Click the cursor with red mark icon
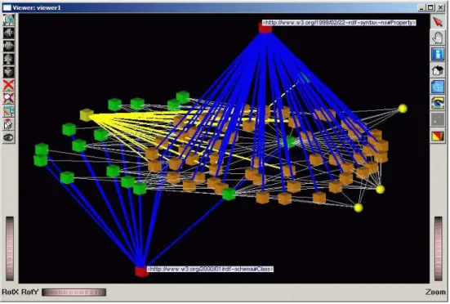 pos(9,124)
